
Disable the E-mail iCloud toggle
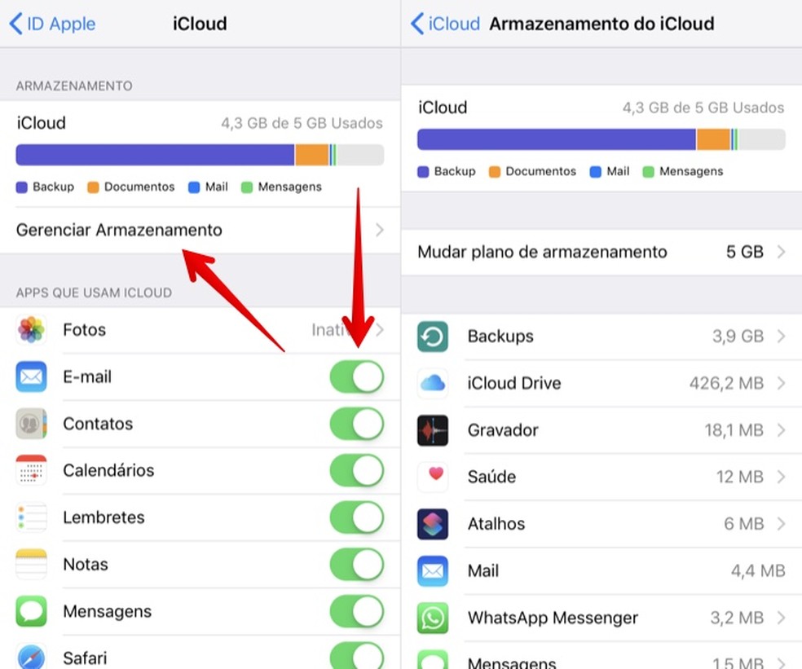356,377
